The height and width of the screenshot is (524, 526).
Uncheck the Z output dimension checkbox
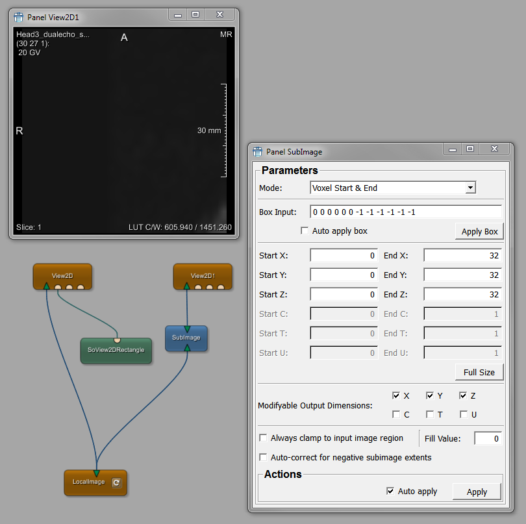[x=463, y=395]
